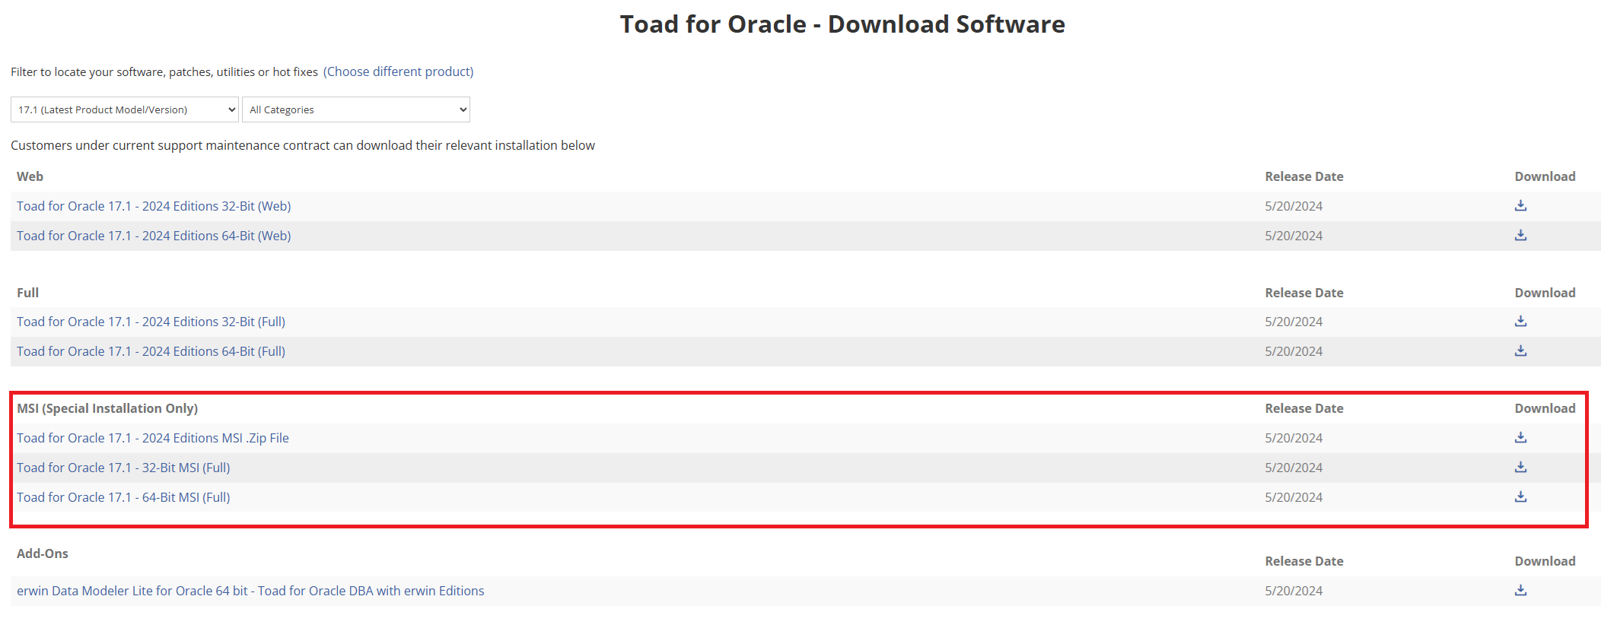Viewport: 1601px width, 628px height.
Task: Open the 64-Bit MSI (Full) link
Action: pos(123,497)
